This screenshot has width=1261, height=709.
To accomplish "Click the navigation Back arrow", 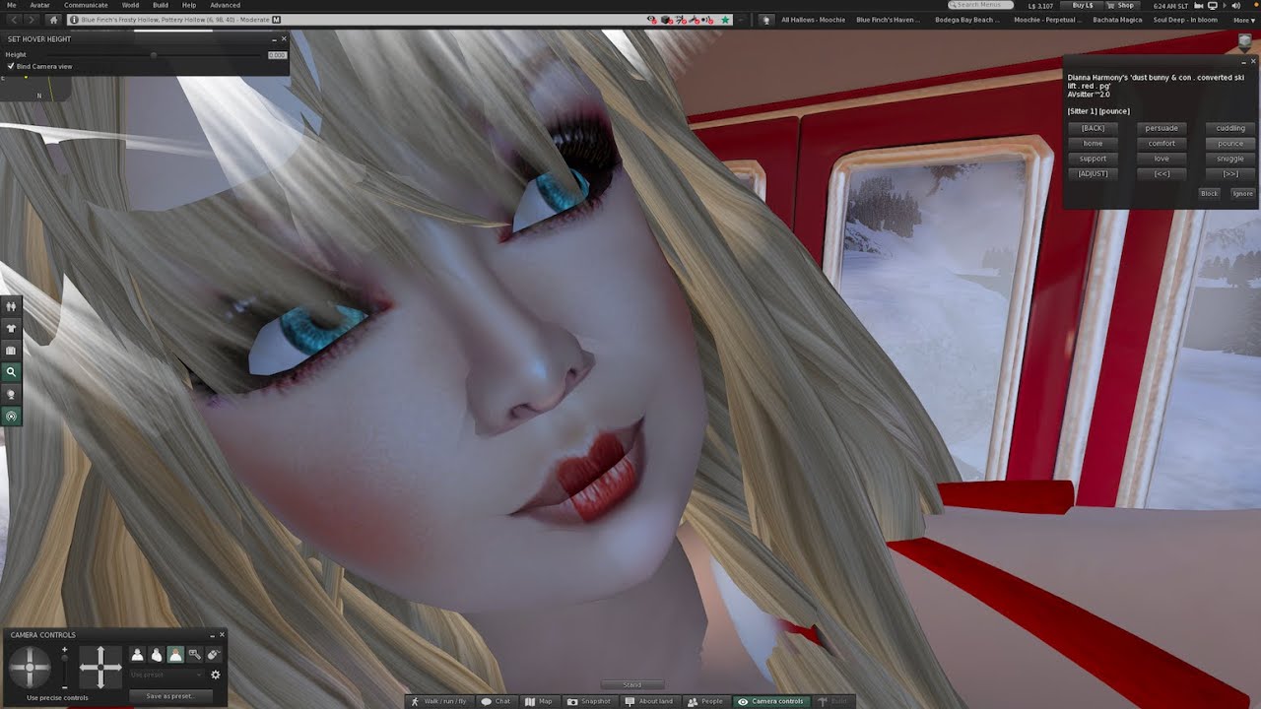I will point(15,20).
